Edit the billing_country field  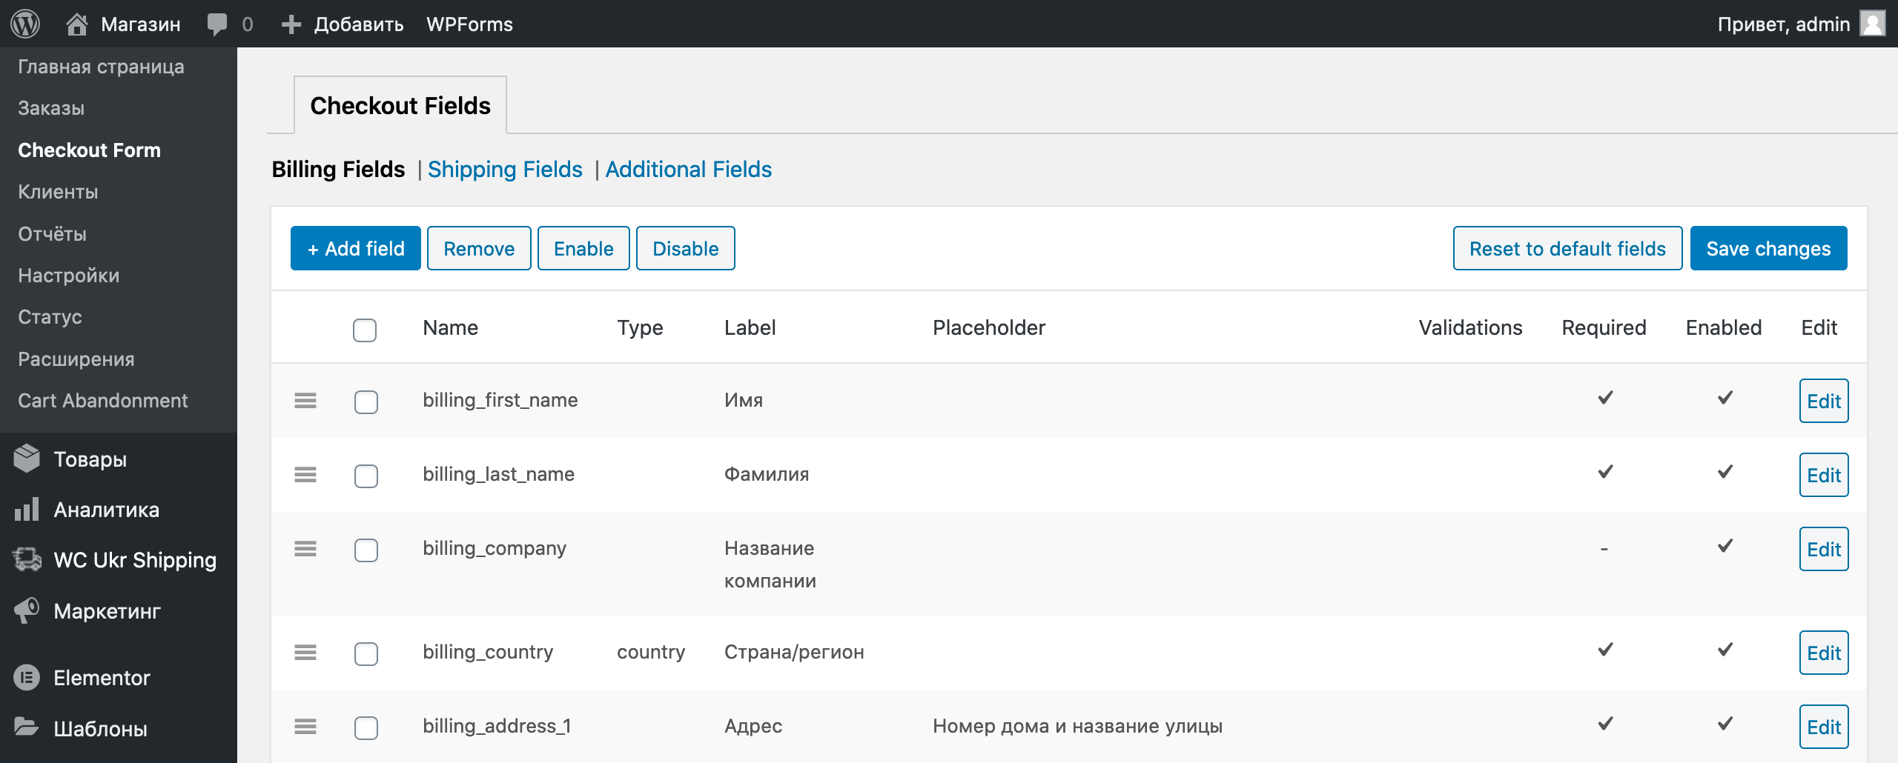(1824, 653)
